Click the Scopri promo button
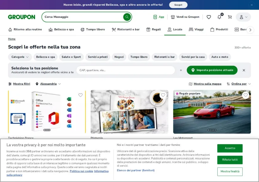259x182 pixels. click(178, 5)
